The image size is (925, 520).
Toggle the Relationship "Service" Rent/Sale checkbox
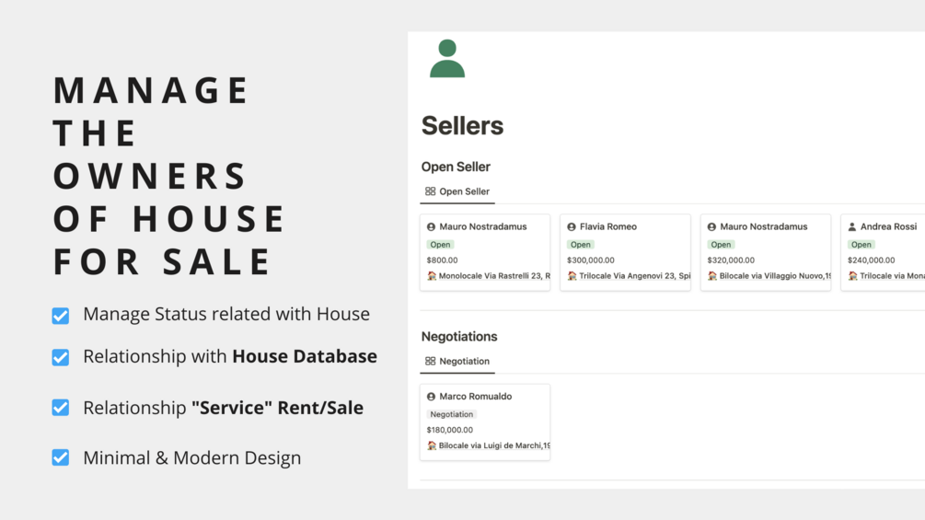tap(60, 408)
